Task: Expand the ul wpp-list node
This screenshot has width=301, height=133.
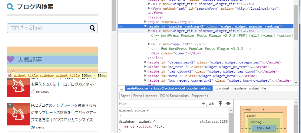Action: 149,44
